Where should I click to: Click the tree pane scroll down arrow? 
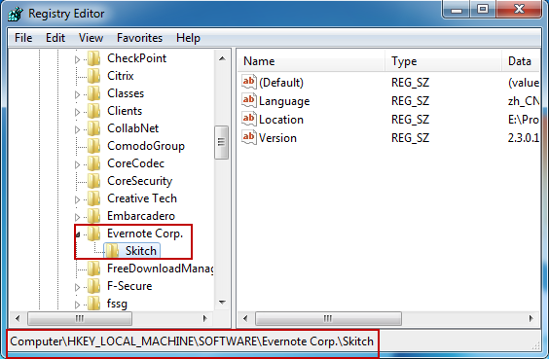pyautogui.click(x=222, y=302)
